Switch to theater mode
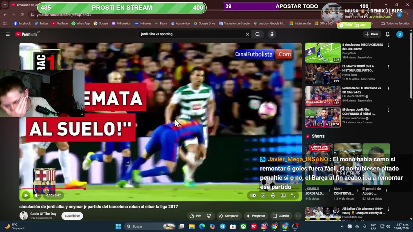Screen dimensions: 413x232 [283, 195]
